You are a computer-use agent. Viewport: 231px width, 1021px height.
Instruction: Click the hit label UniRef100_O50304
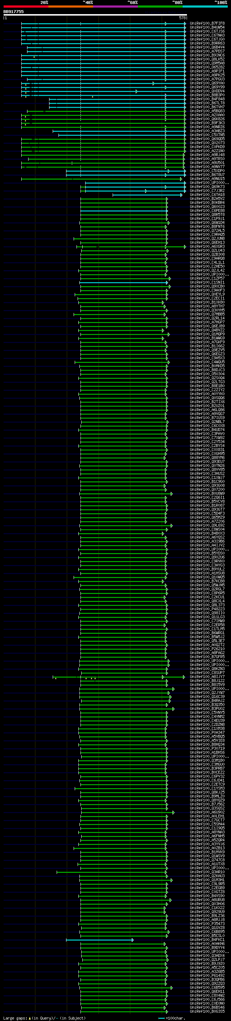[x=207, y=374]
